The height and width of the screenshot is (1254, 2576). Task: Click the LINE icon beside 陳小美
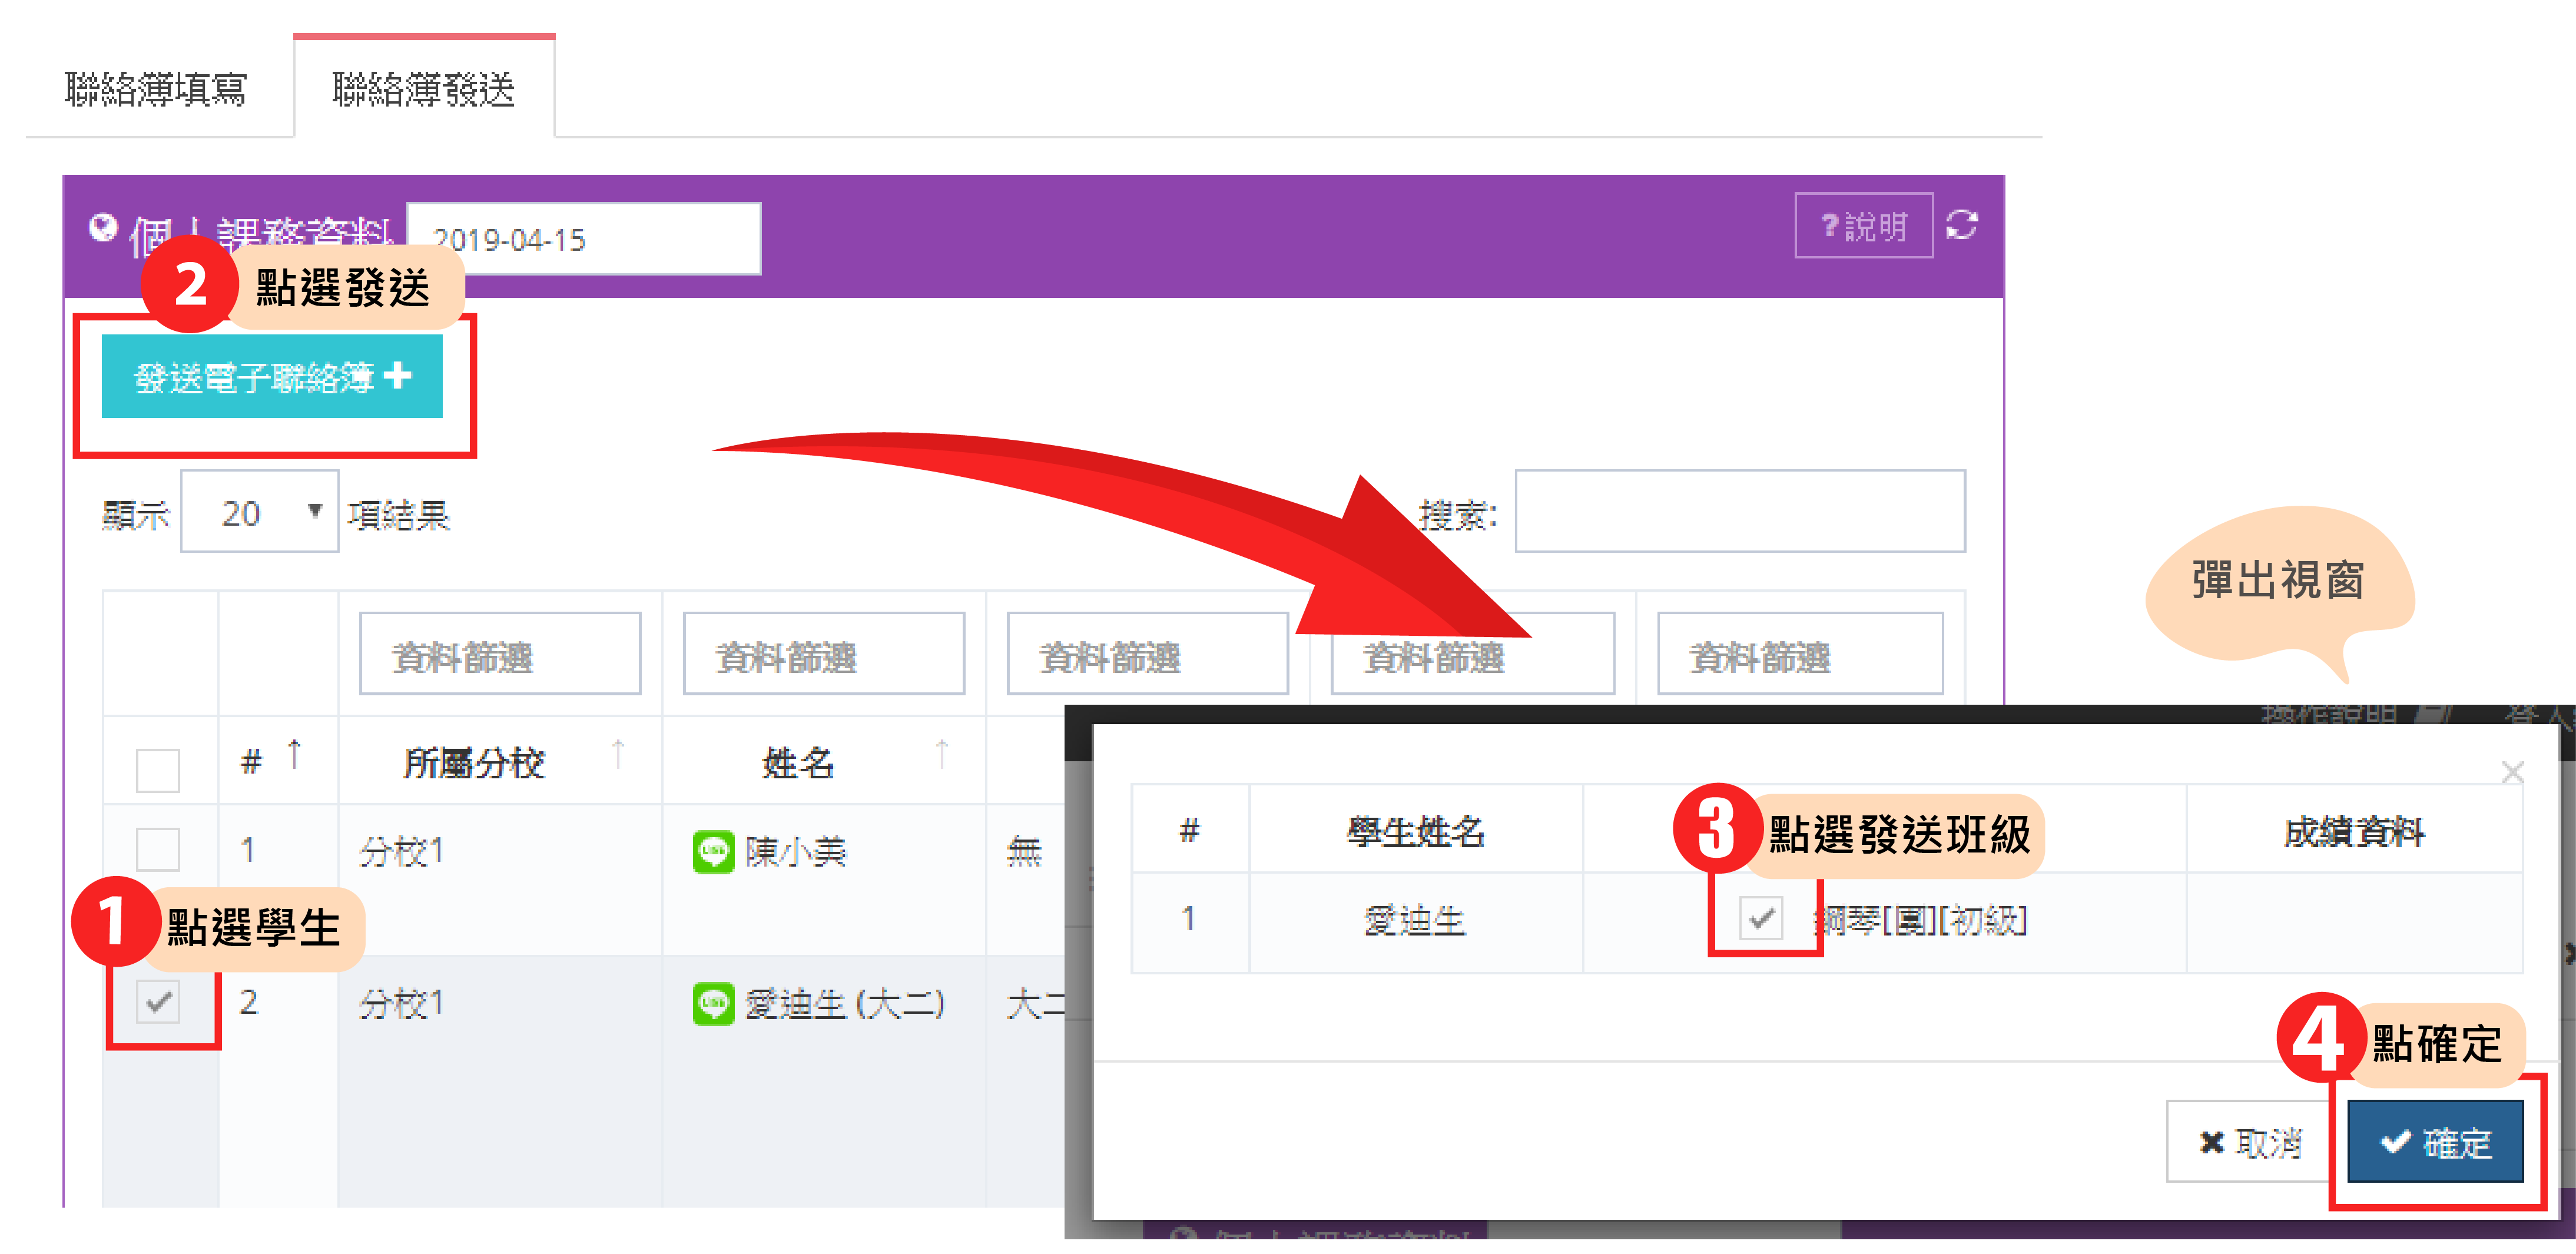(713, 852)
